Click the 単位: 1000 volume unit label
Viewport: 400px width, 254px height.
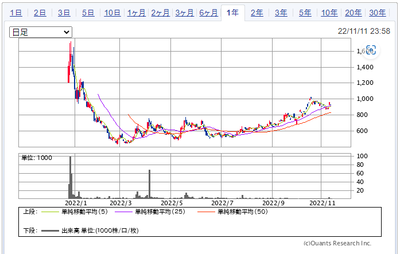[x=37, y=158]
